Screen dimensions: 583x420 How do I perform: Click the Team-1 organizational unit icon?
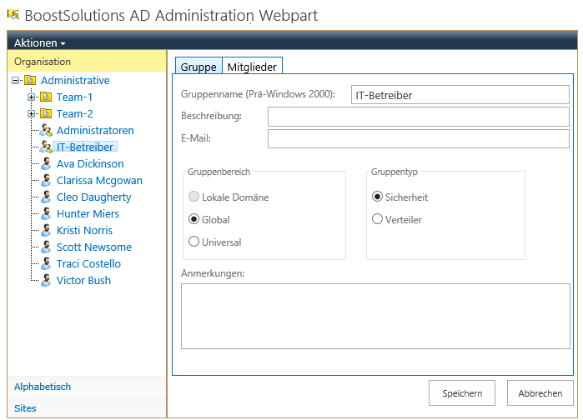tap(46, 97)
